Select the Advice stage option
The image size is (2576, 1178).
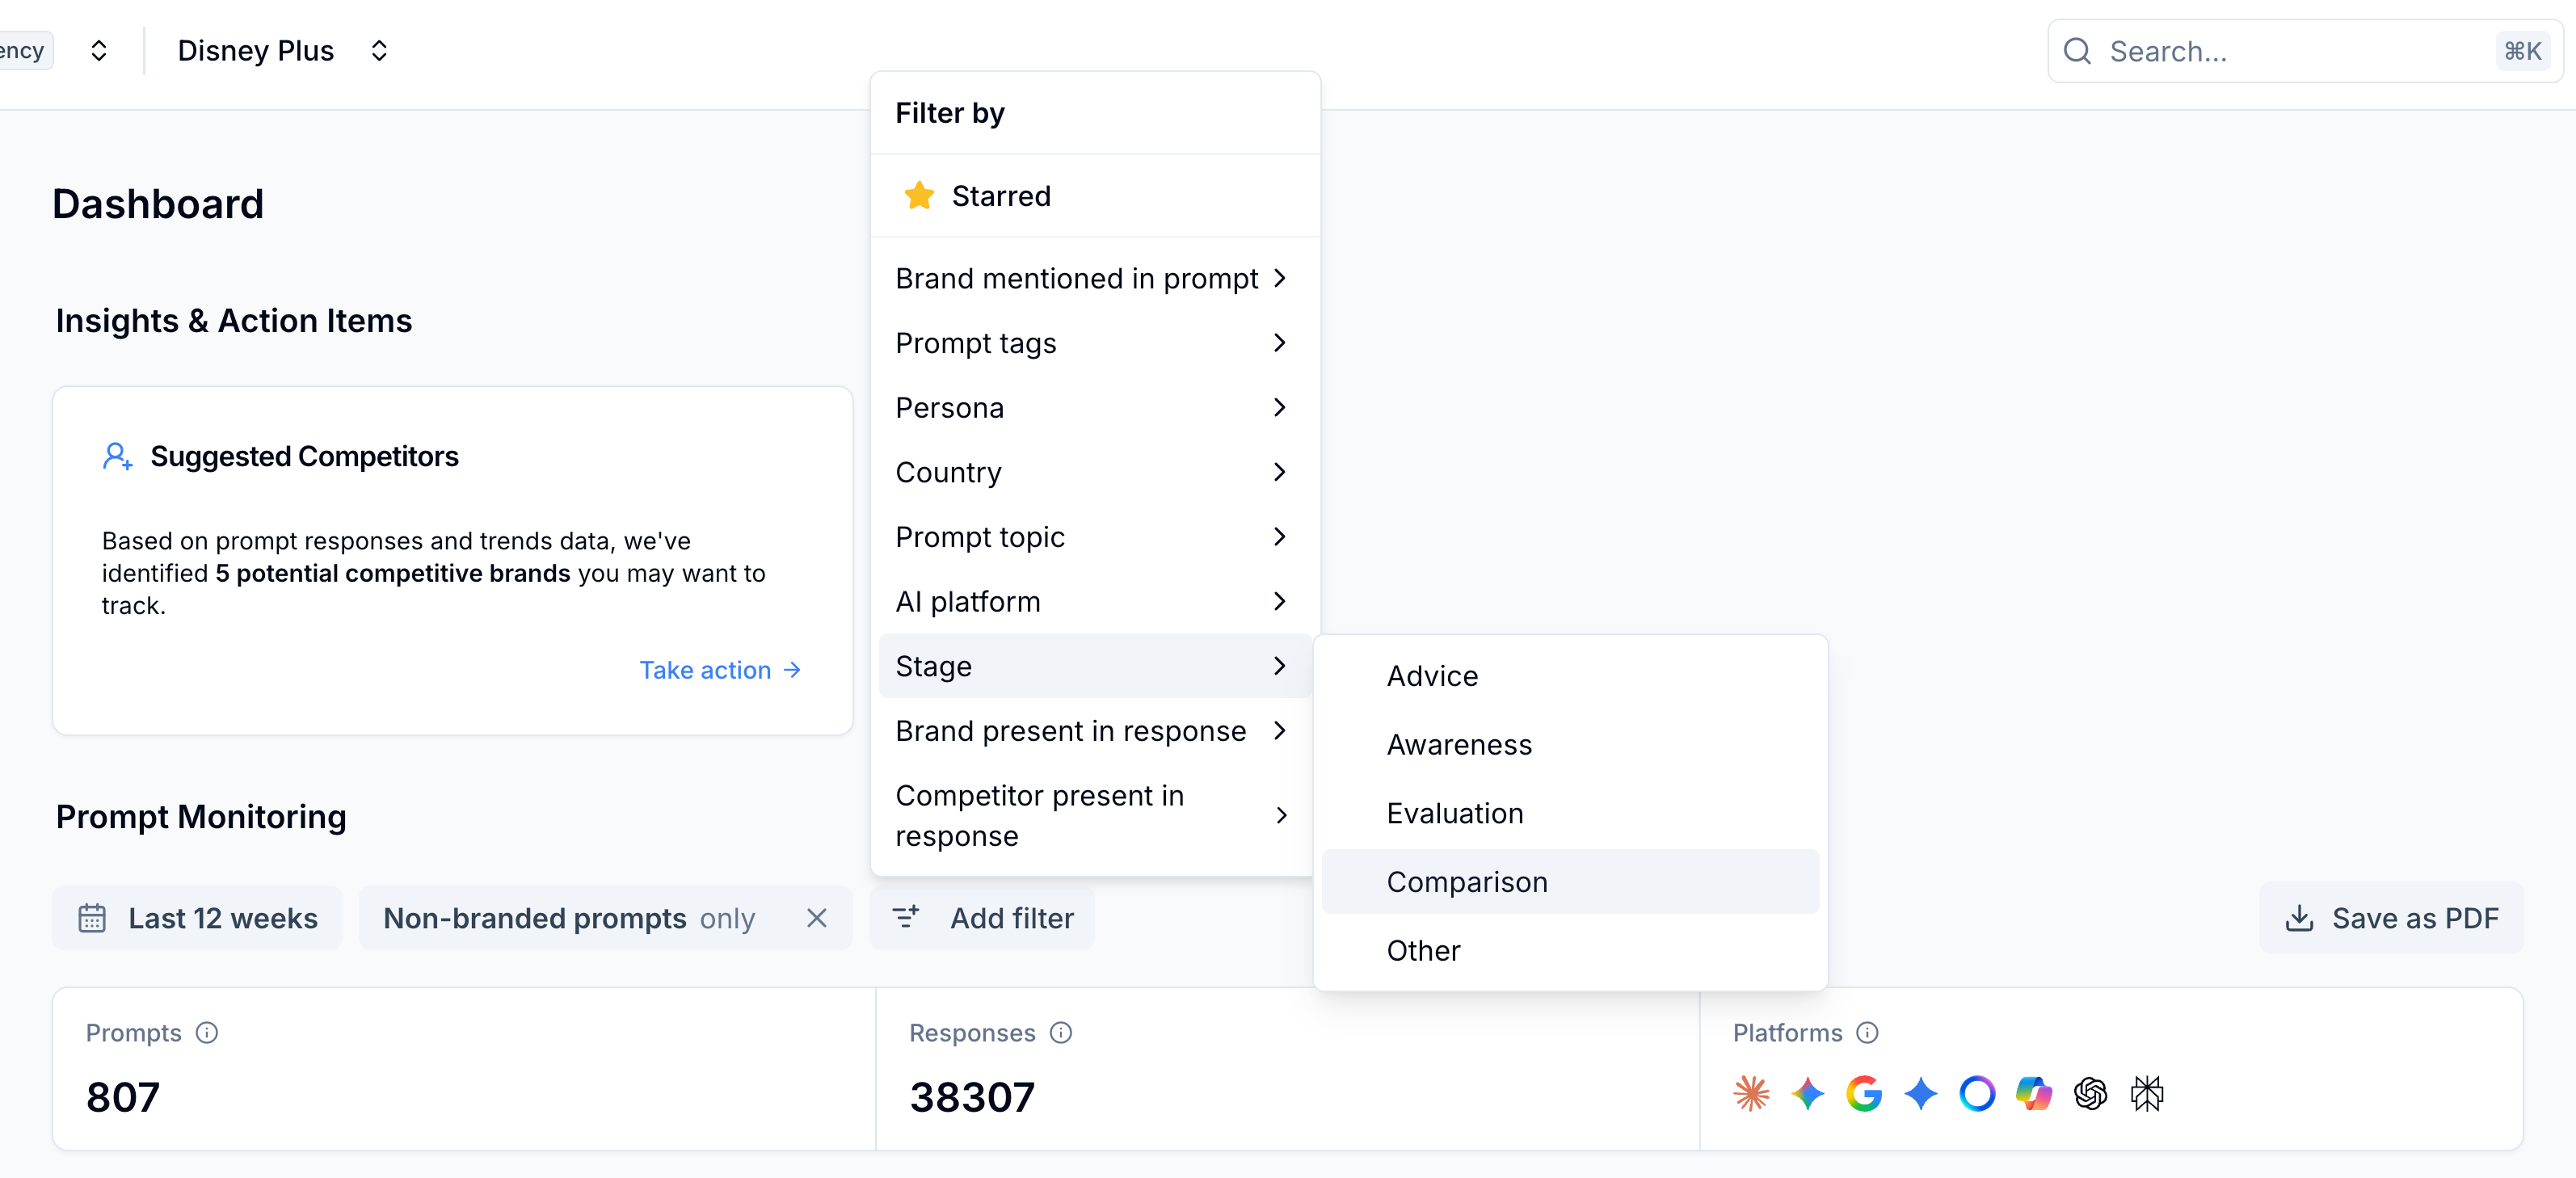pyautogui.click(x=1570, y=676)
